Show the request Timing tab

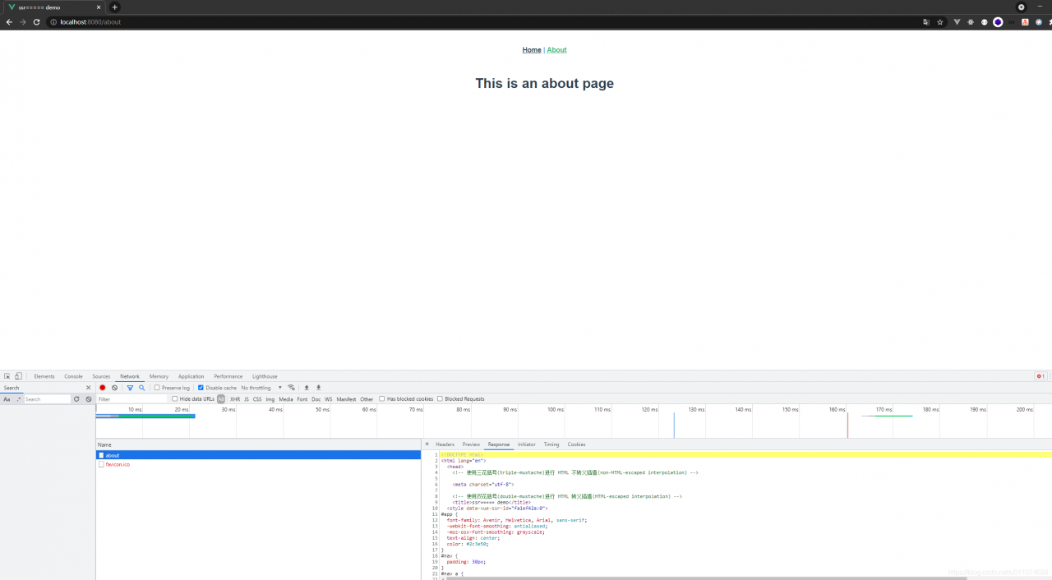pyautogui.click(x=551, y=444)
